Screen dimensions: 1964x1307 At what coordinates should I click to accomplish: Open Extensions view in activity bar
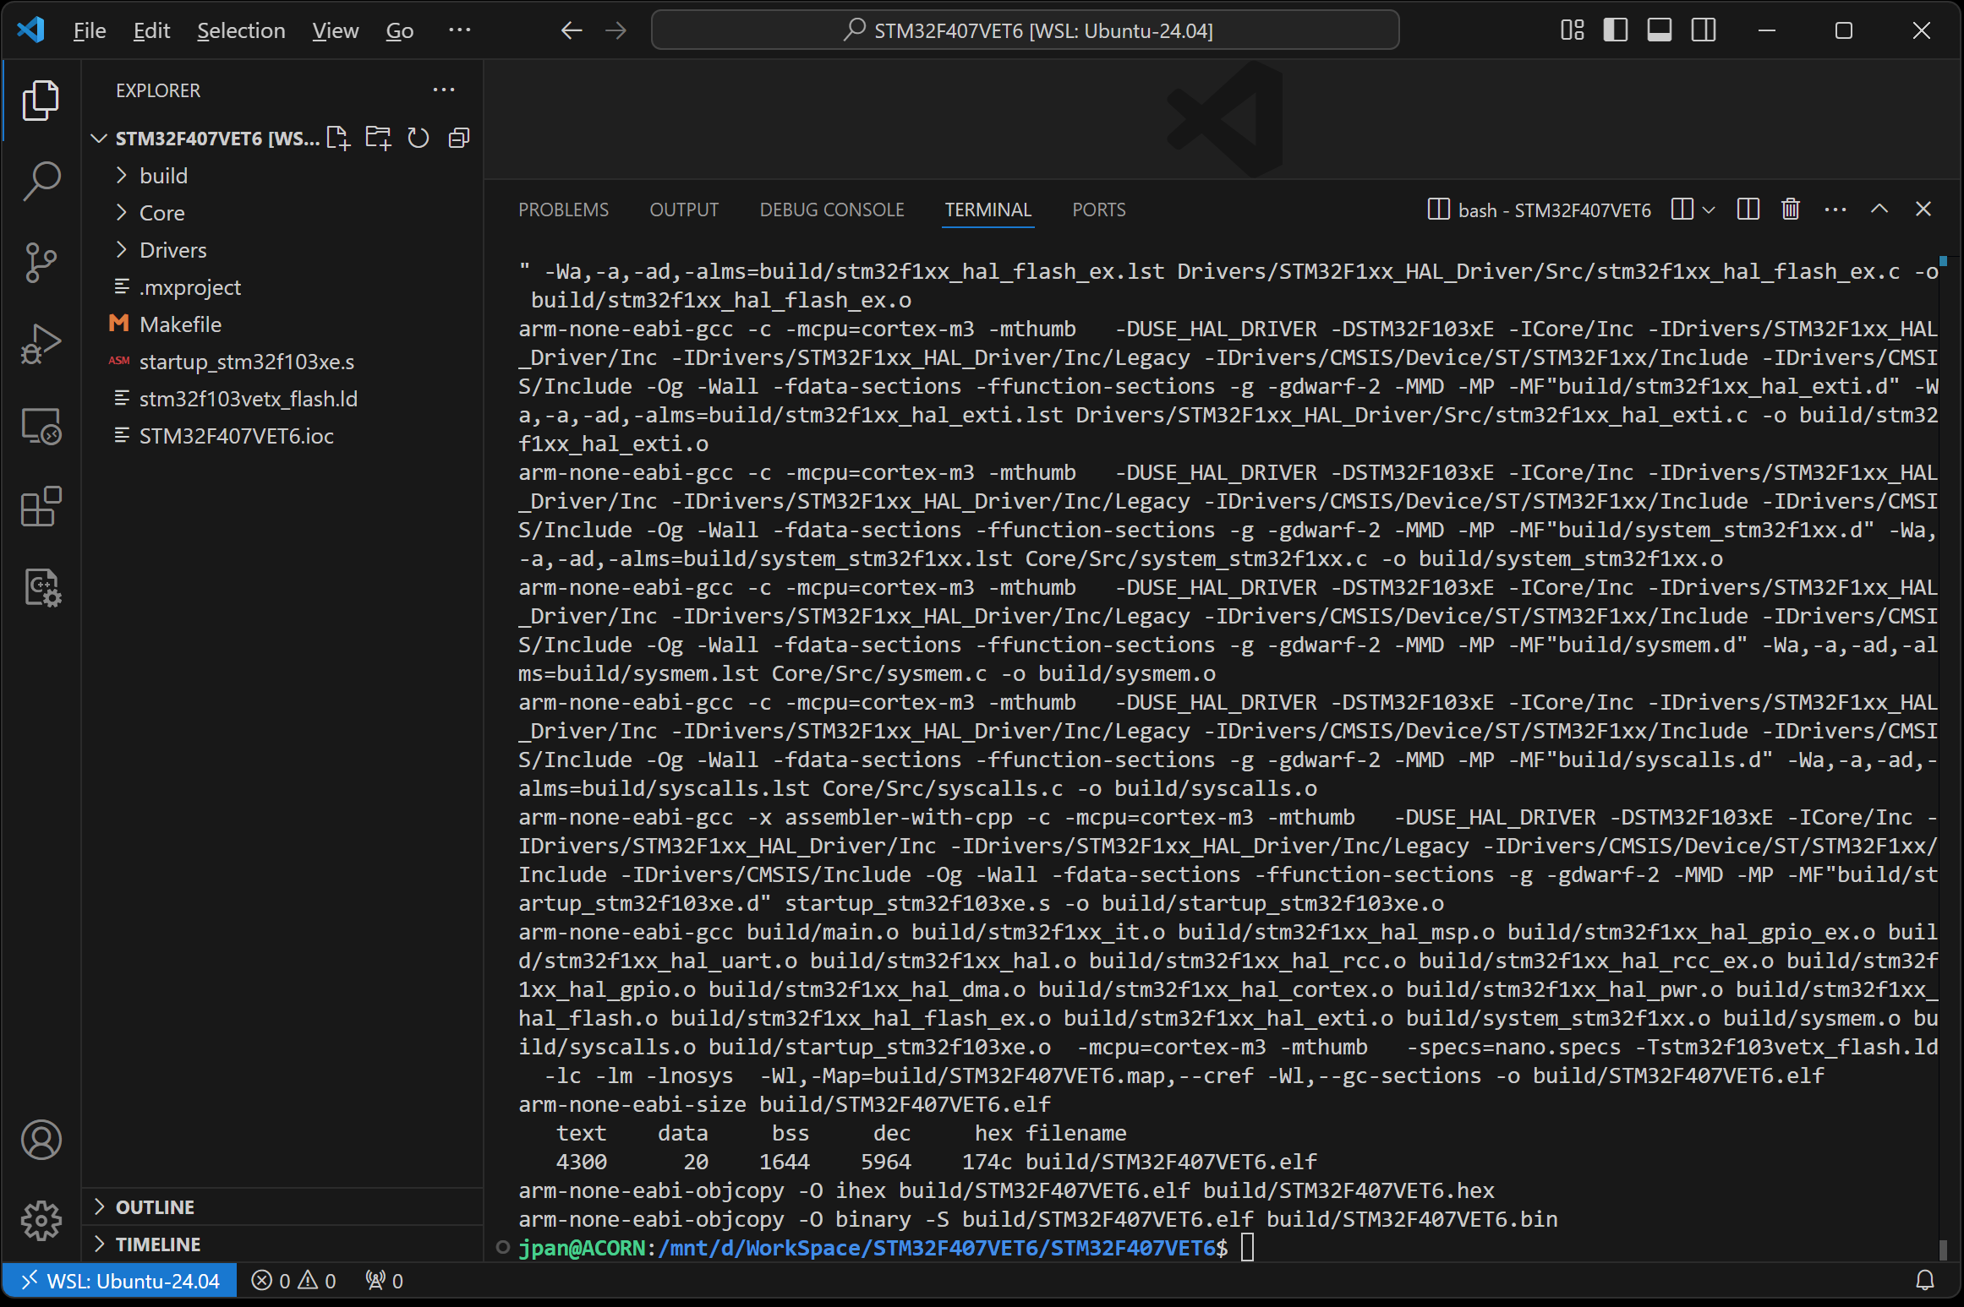pyautogui.click(x=41, y=507)
